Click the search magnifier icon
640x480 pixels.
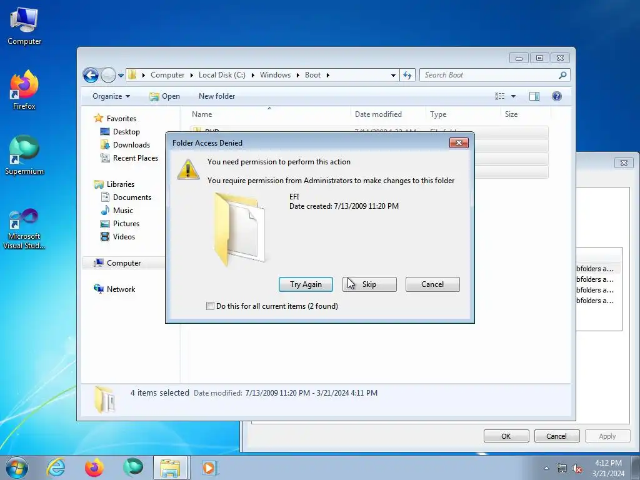(563, 75)
